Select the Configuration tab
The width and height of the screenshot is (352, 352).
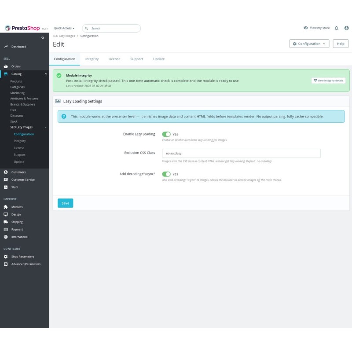[x=64, y=59]
